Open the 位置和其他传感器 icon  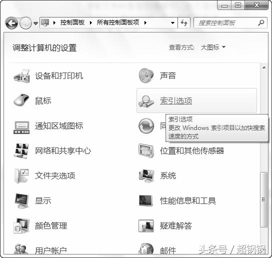coord(146,150)
